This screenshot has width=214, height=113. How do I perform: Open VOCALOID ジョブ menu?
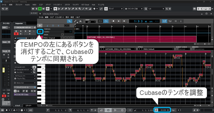[52, 17]
